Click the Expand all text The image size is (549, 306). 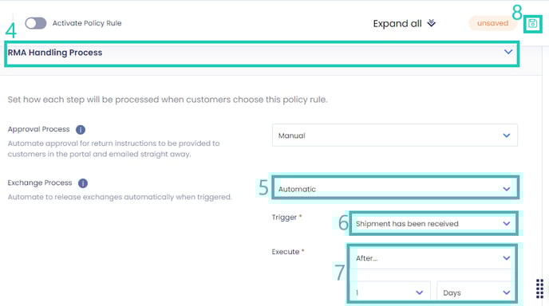[x=397, y=23]
